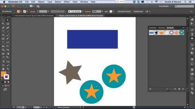Screen dimensions: 195x109
Task: Select the Hand tool
Action: tap(3, 69)
